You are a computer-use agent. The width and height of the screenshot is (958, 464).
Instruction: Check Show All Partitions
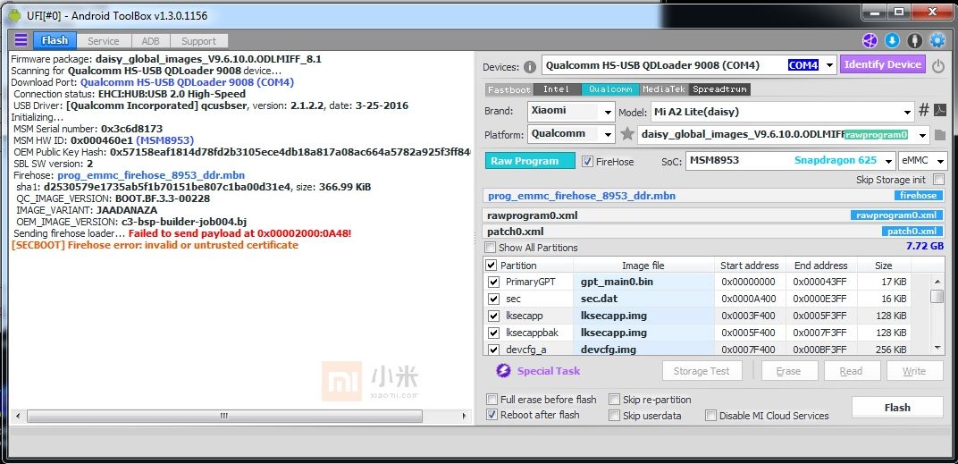[491, 248]
